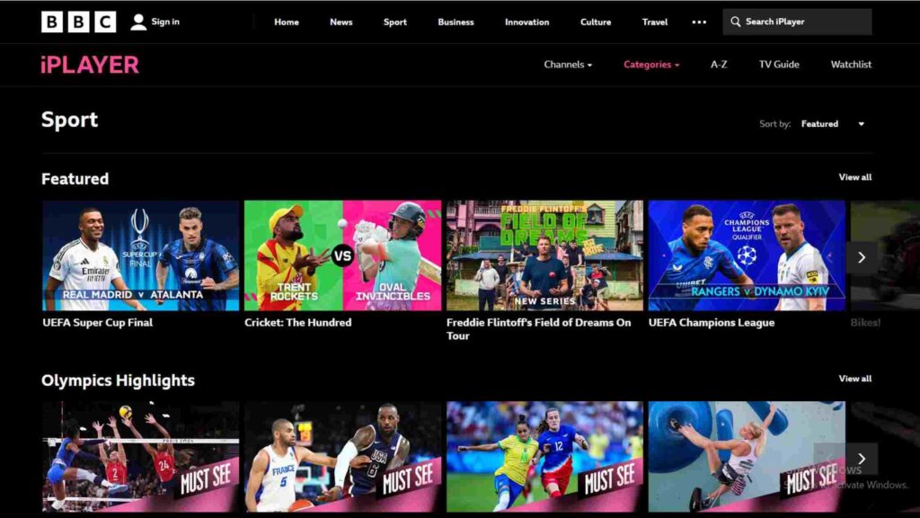This screenshot has height=518, width=920.
Task: Click View all next to Featured
Action: tap(854, 177)
